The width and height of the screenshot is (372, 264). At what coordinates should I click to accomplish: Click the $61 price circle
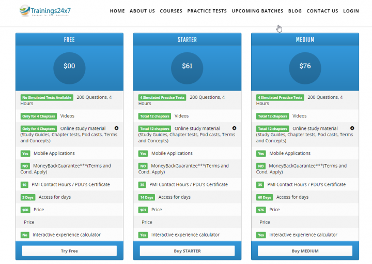pyautogui.click(x=187, y=68)
